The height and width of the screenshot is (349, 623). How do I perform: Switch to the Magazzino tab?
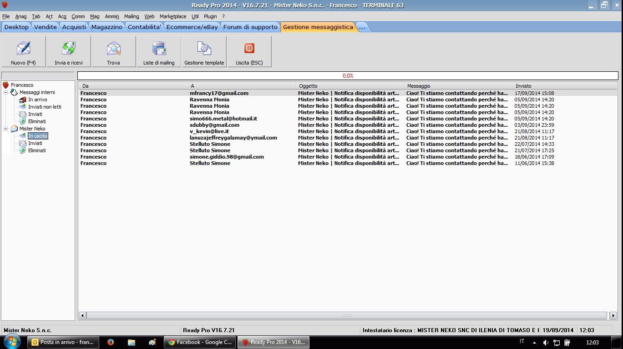pos(107,27)
